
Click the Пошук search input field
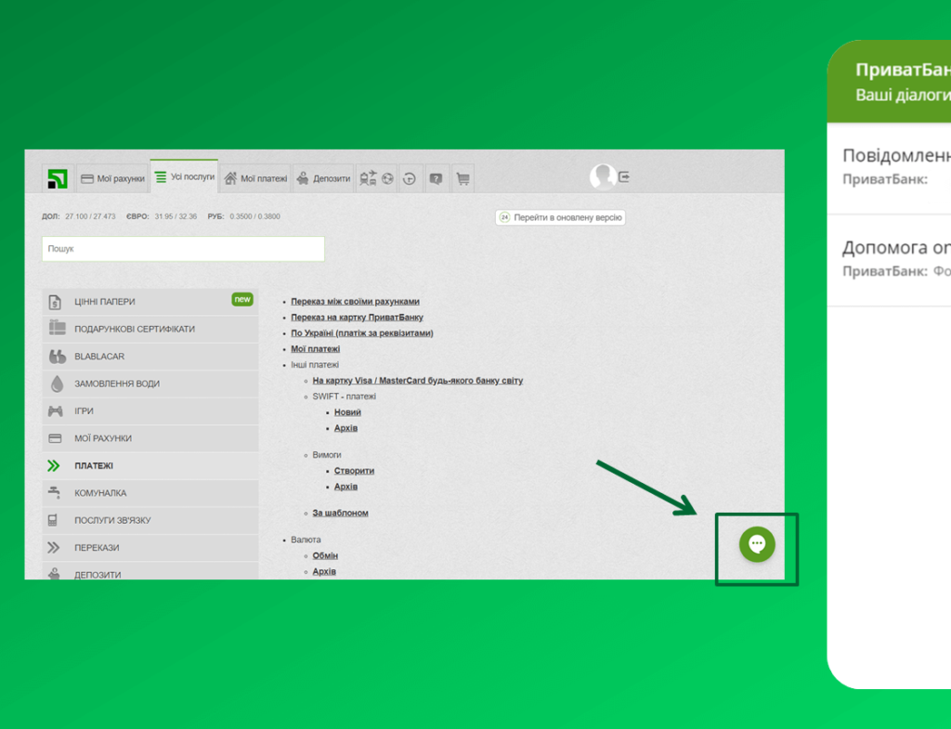tap(183, 249)
